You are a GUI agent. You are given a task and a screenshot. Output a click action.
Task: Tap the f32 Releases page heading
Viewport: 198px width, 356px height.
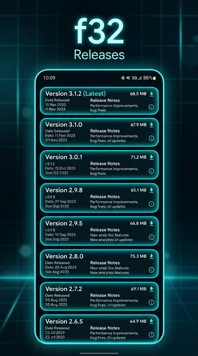(x=99, y=39)
